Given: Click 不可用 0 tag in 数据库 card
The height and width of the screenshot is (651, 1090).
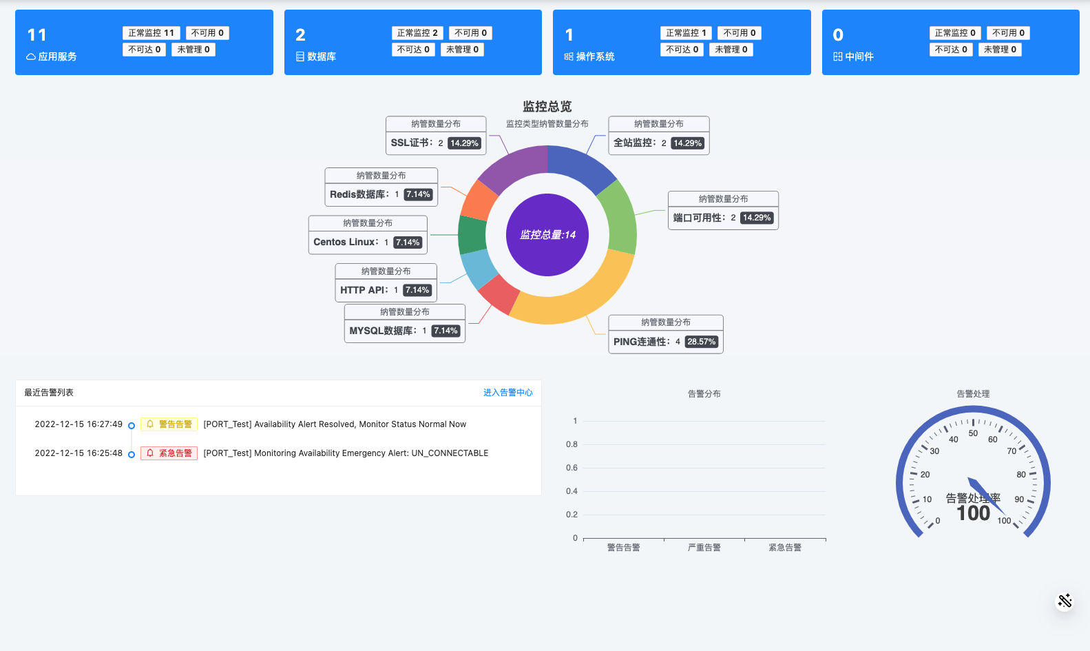Looking at the screenshot, I should [471, 33].
